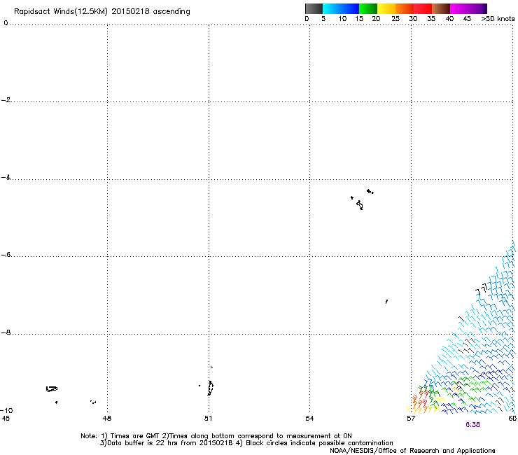Click the purple '6:38' time label
The width and height of the screenshot is (518, 455).
tap(472, 425)
